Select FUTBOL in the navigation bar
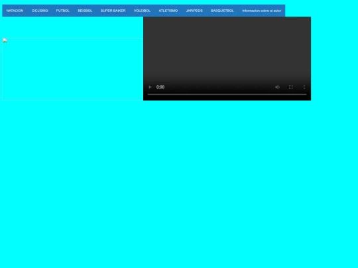The height and width of the screenshot is (268, 358). pos(63,11)
